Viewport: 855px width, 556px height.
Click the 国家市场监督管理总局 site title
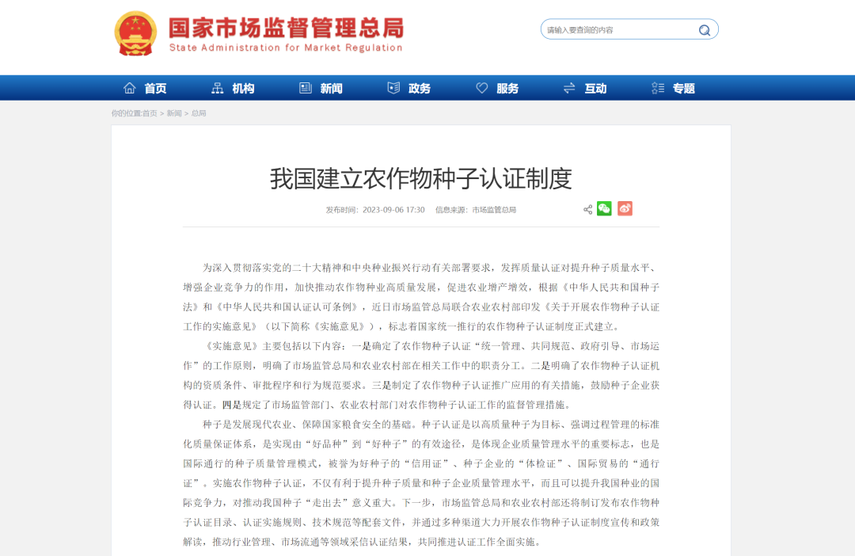point(287,29)
